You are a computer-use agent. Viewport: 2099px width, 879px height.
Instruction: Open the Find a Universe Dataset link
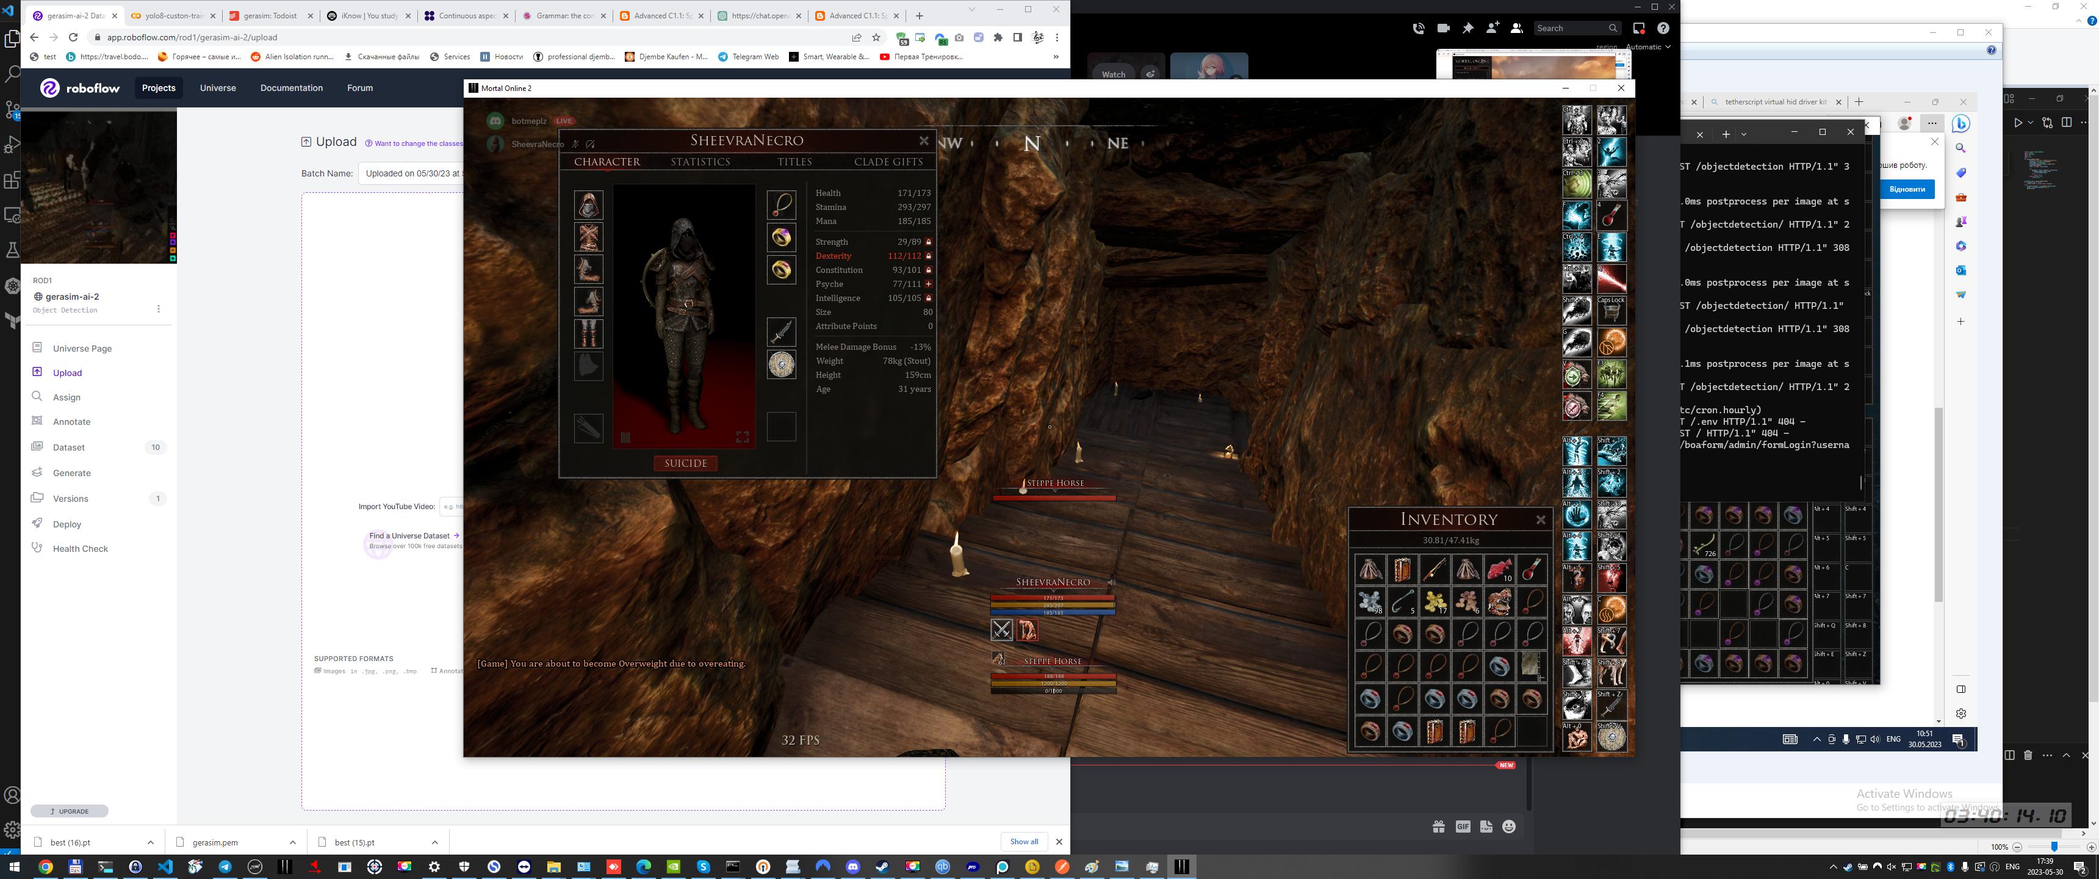click(415, 536)
